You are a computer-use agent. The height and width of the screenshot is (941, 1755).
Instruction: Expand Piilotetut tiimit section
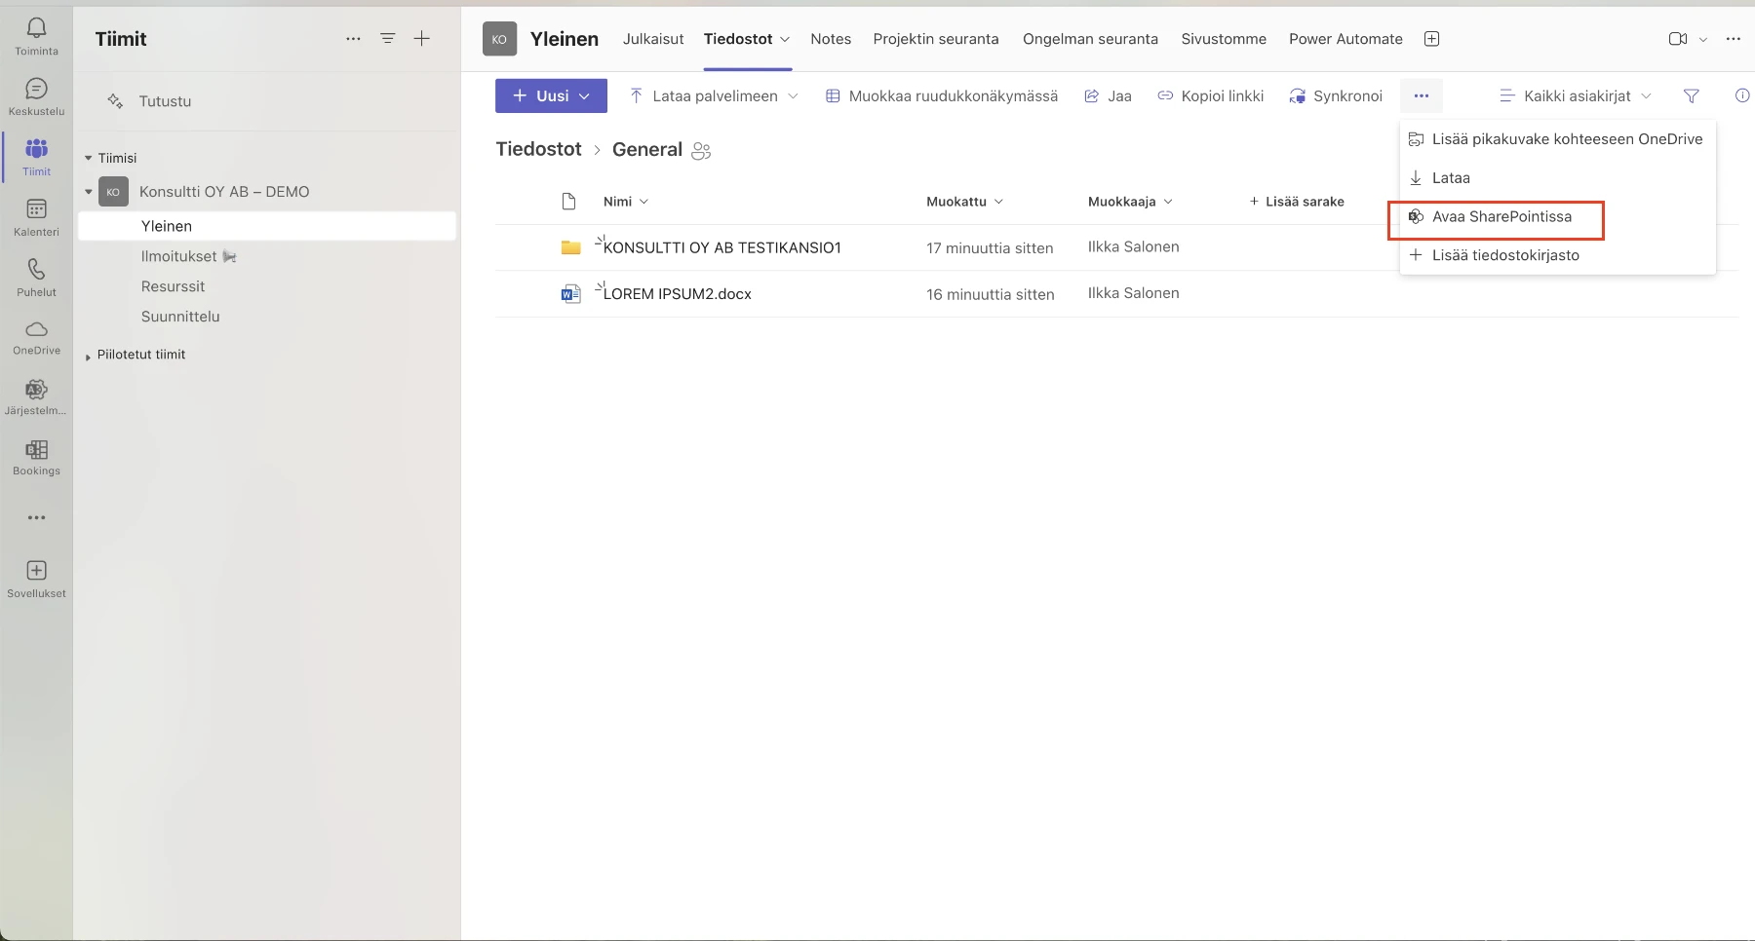pos(88,357)
